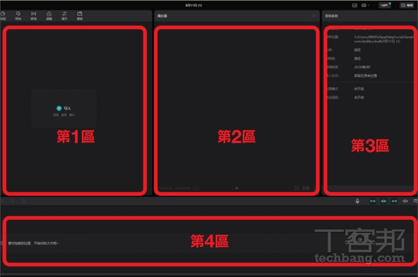This screenshot has width=418, height=277.
Task: Click the aspect ratio button in player
Action: coord(306,188)
